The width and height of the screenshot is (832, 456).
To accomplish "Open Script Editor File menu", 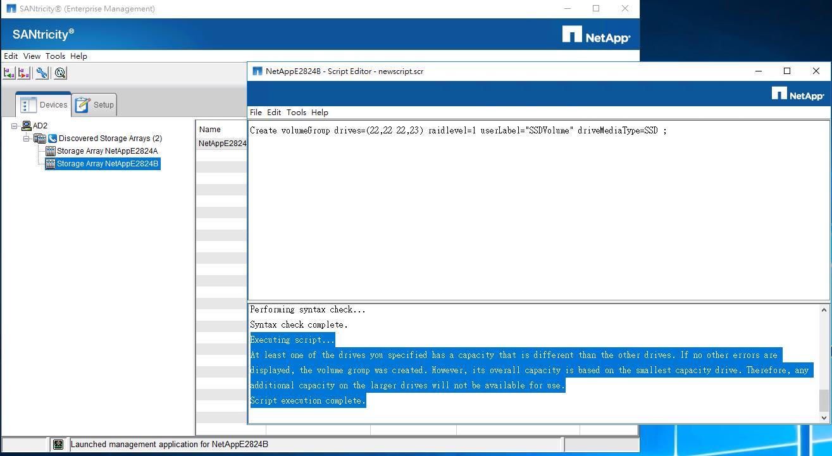I will (256, 113).
